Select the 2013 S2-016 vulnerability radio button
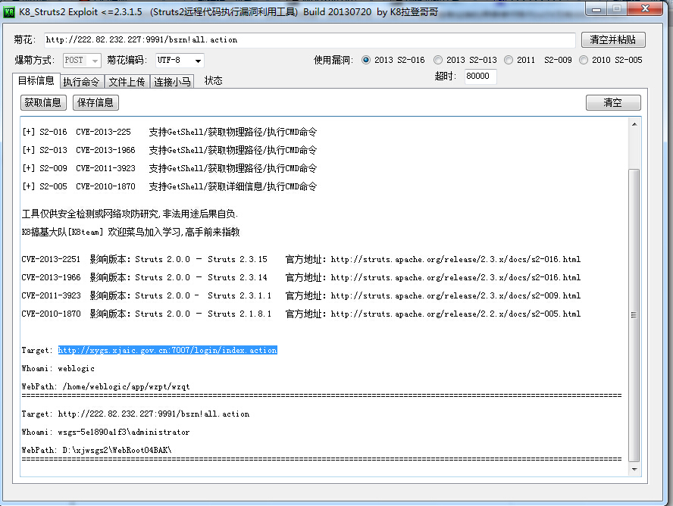This screenshot has width=673, height=506. click(x=366, y=60)
